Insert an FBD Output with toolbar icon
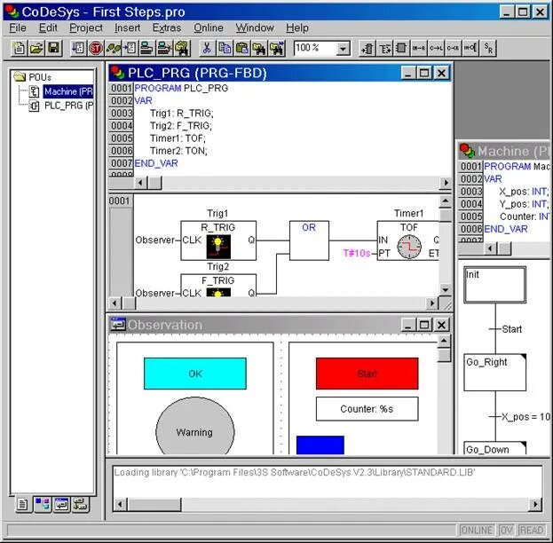553x543 pixels. point(384,48)
